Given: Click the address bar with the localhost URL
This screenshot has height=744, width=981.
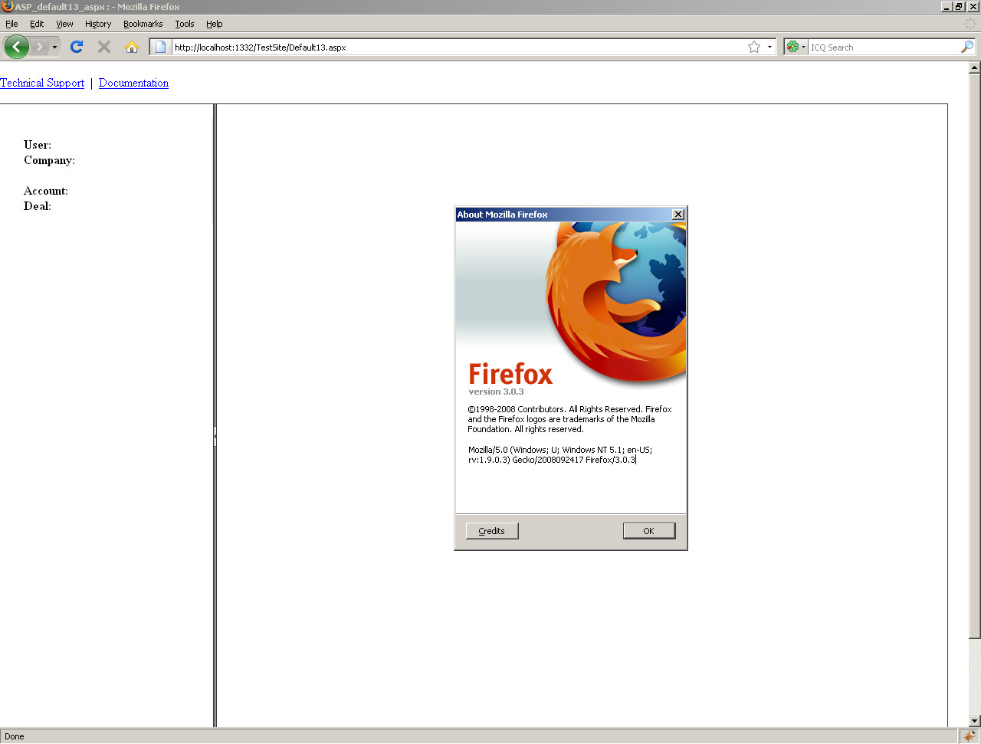Looking at the screenshot, I should 458,47.
